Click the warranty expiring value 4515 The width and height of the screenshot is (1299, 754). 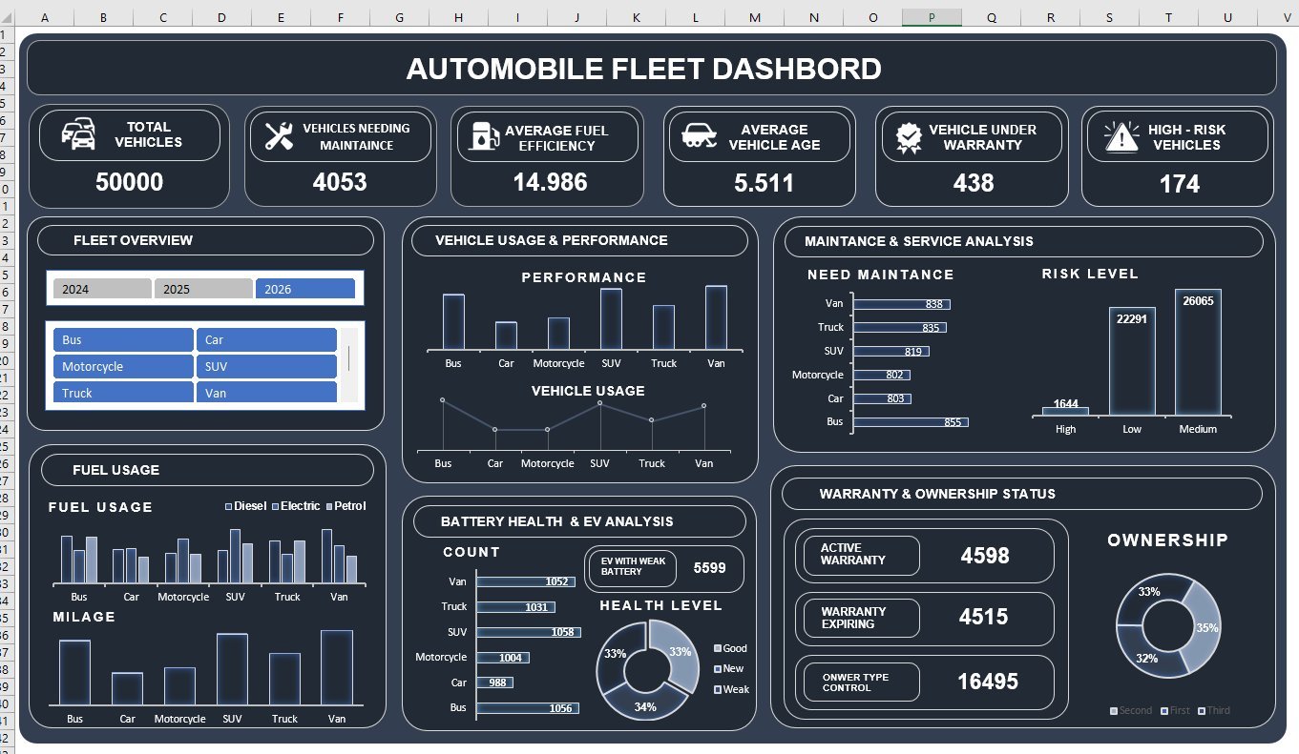[983, 617]
